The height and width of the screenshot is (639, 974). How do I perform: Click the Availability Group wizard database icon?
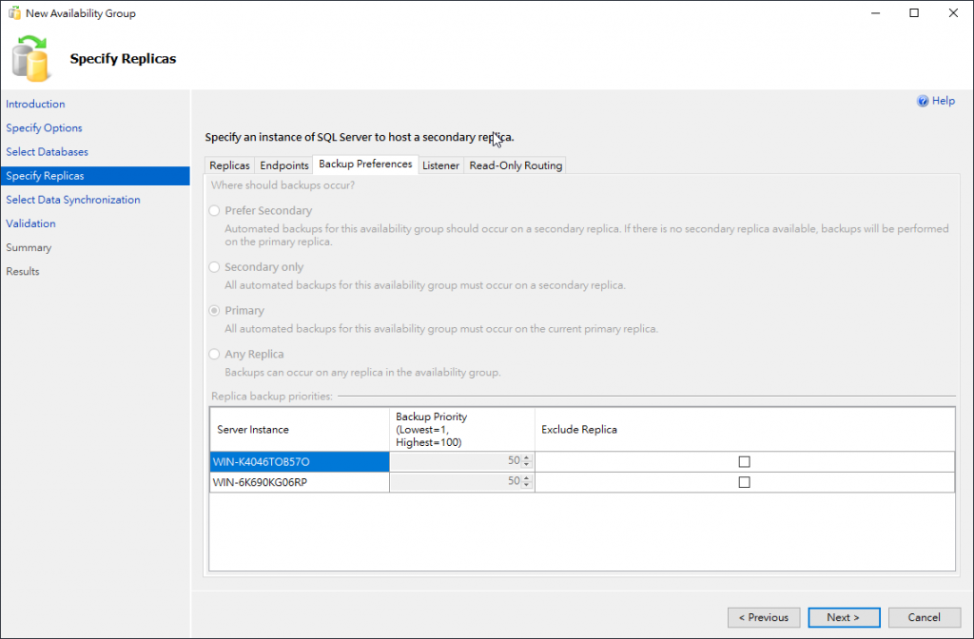30,57
